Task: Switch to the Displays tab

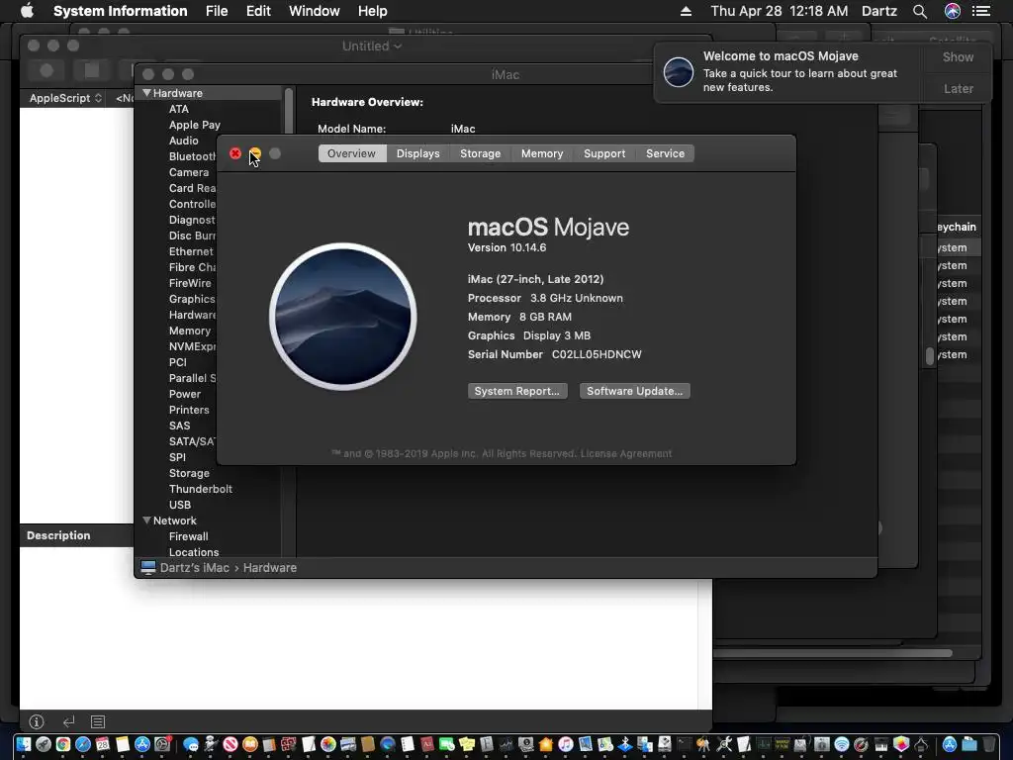Action: click(418, 153)
